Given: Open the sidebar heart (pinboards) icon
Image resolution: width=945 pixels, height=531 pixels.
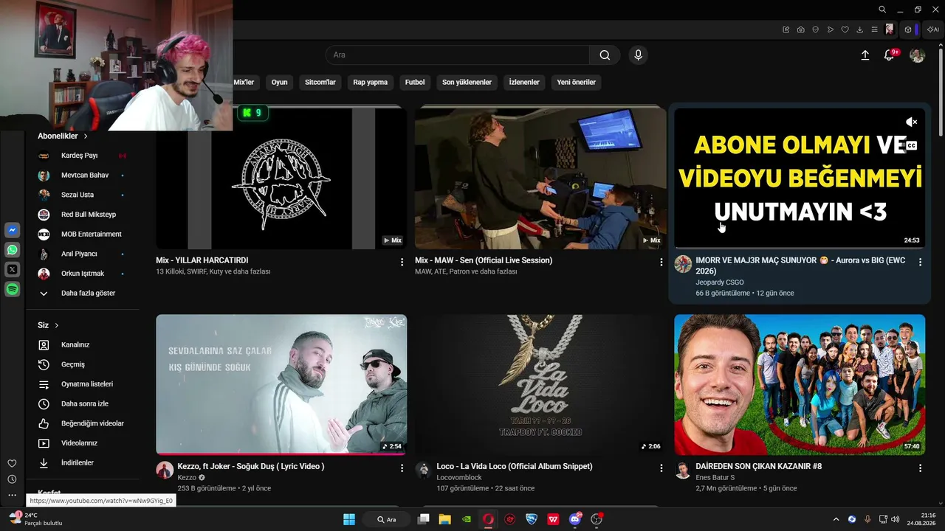Looking at the screenshot, I should point(12,463).
